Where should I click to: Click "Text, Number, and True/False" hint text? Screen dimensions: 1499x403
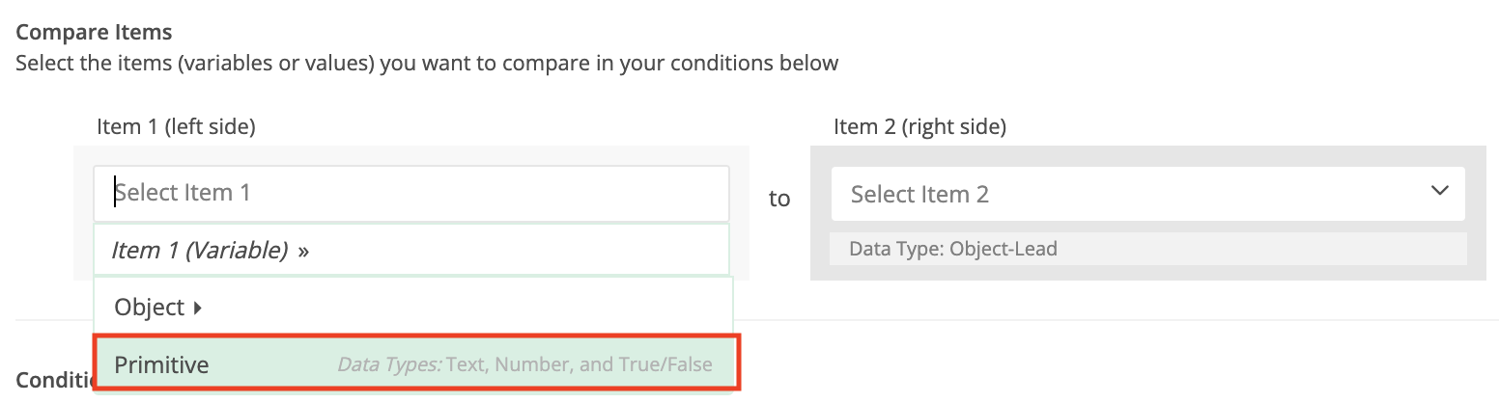579,365
